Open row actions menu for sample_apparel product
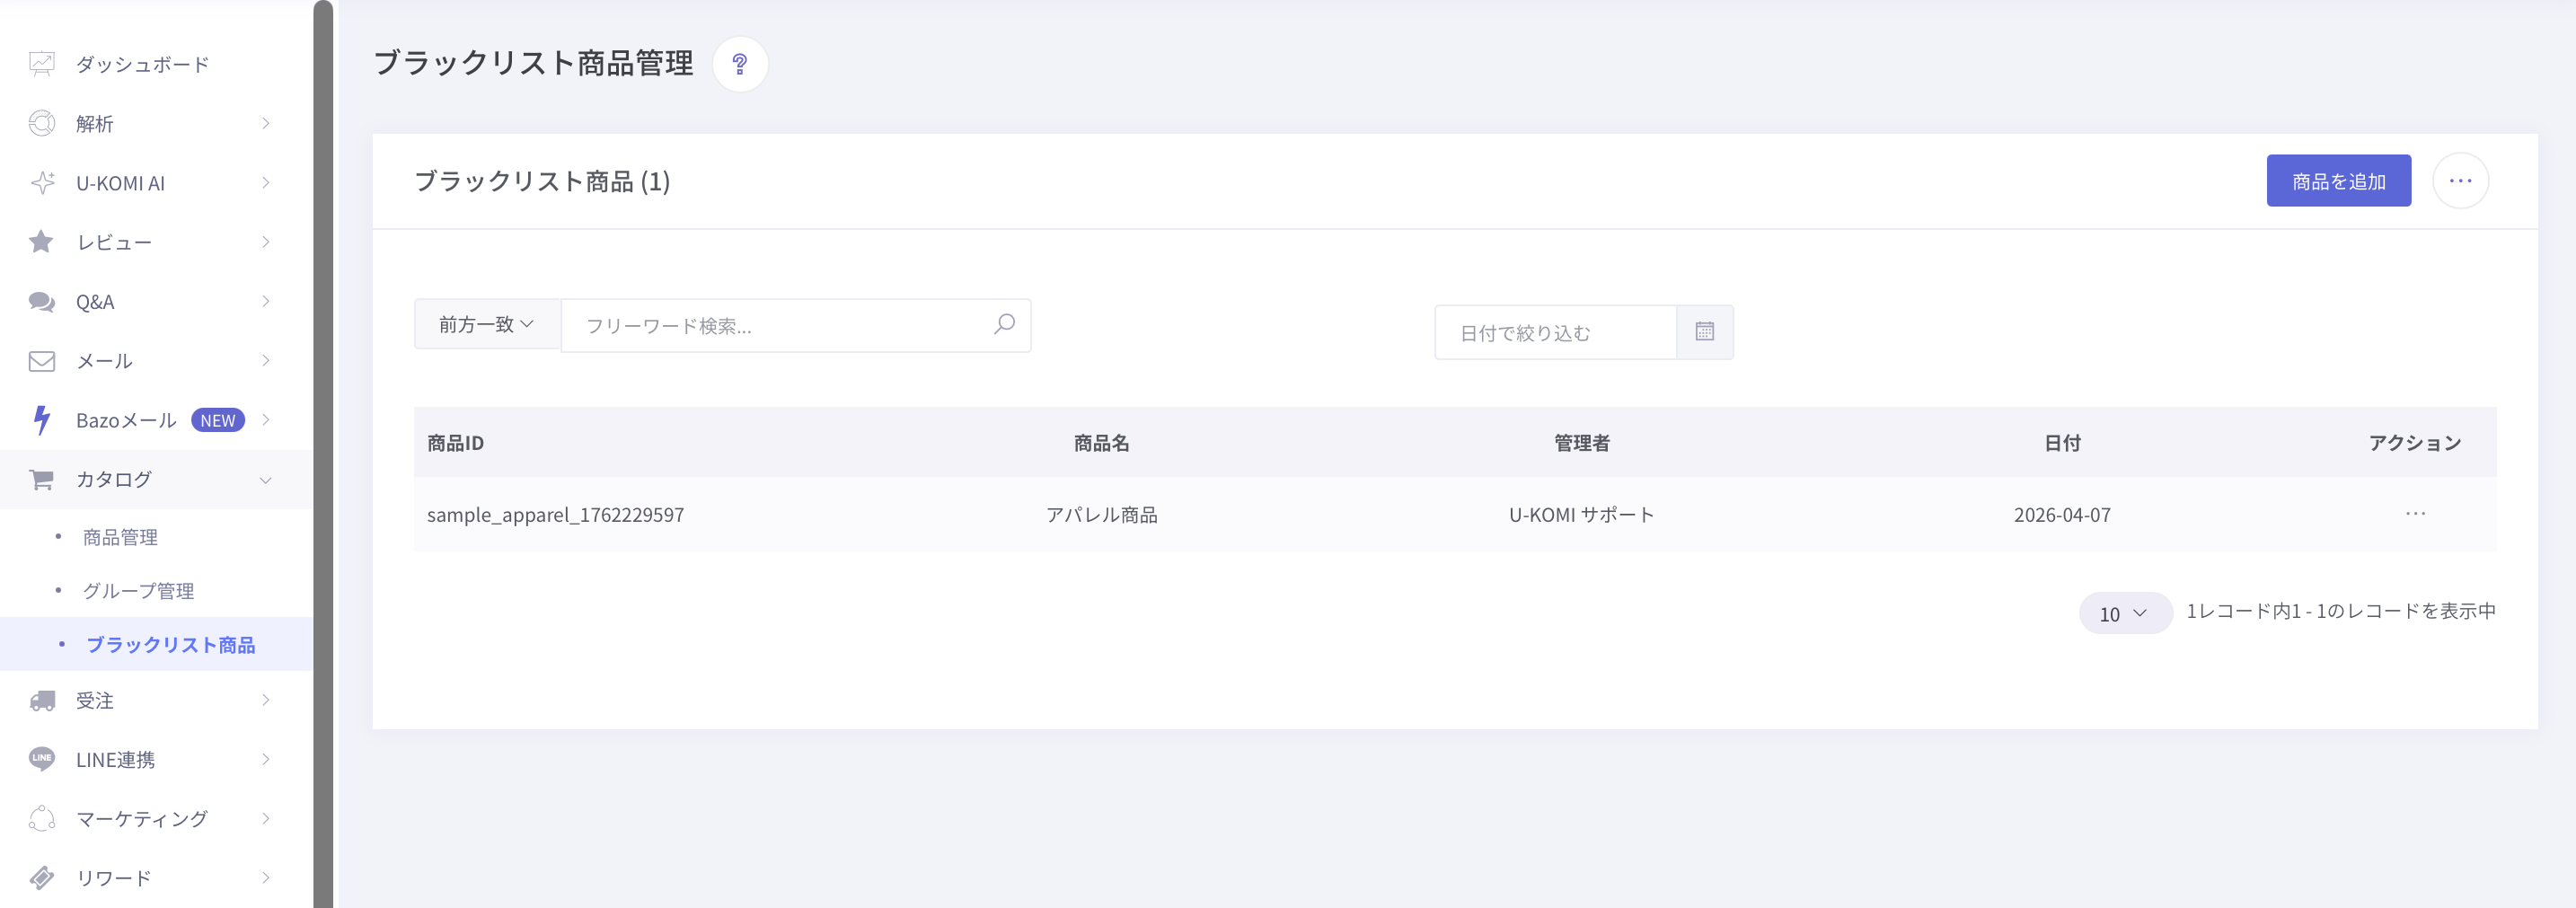This screenshot has height=908, width=2576. [x=2415, y=514]
